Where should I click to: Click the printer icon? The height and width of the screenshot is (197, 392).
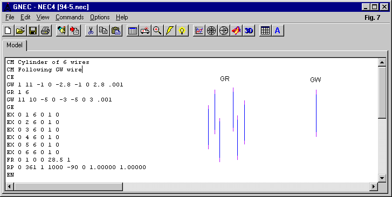(x=45, y=31)
